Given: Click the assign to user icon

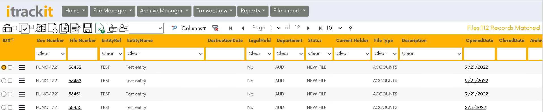Looking at the screenshot, I should coord(124,28).
